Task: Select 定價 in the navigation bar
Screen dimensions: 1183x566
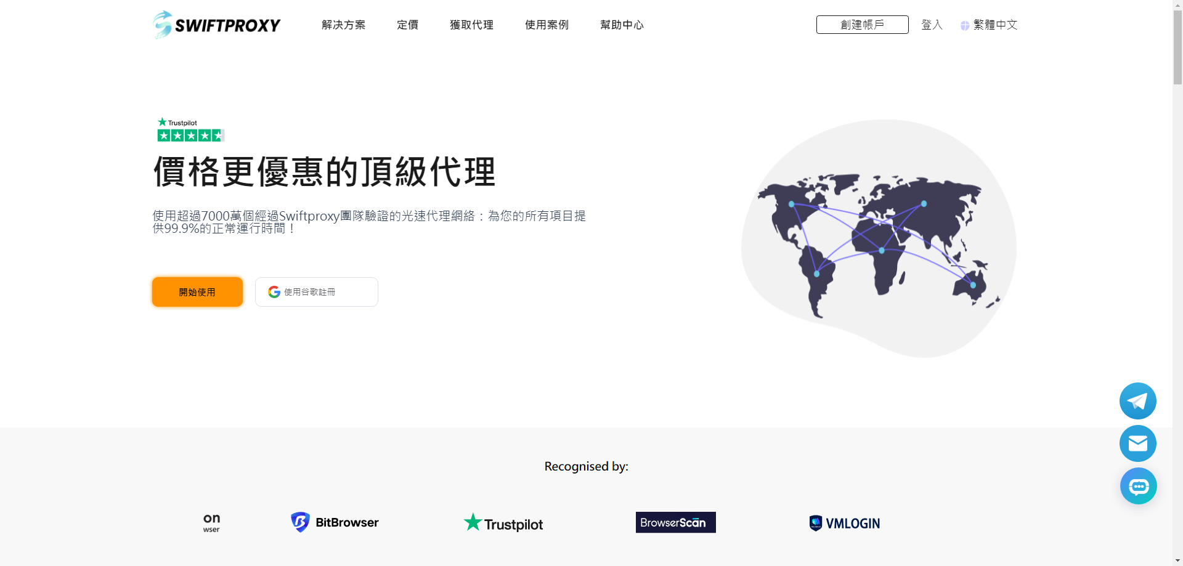Action: [x=407, y=25]
